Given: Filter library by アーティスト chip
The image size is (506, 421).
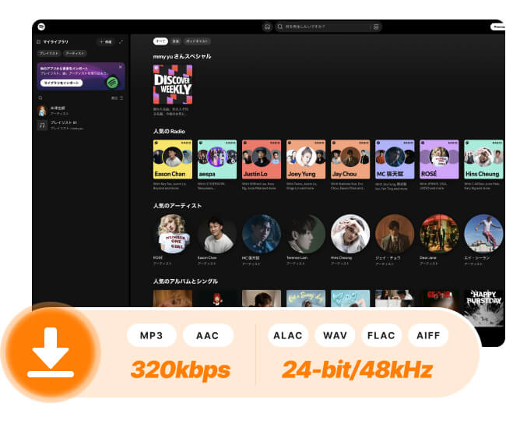Looking at the screenshot, I should tap(75, 53).
